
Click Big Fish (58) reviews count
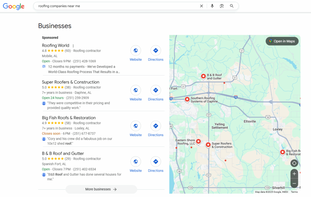point(68,123)
